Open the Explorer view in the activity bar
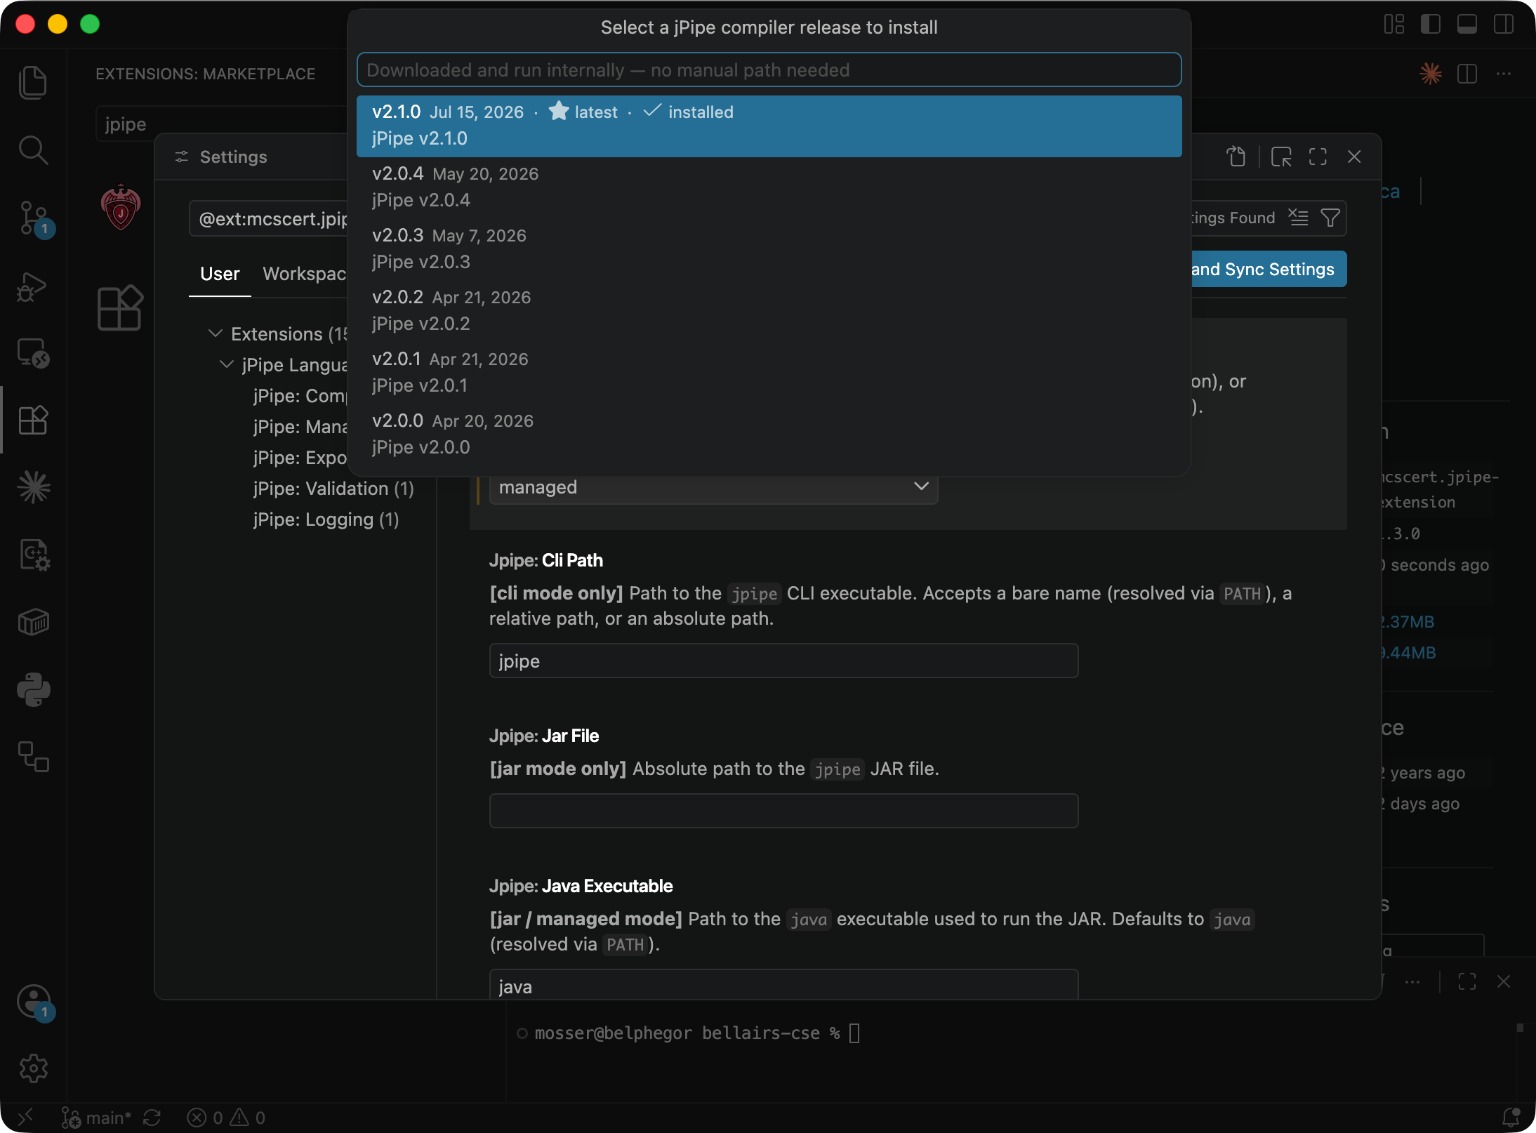Screen dimensions: 1536x1133 click(x=33, y=83)
